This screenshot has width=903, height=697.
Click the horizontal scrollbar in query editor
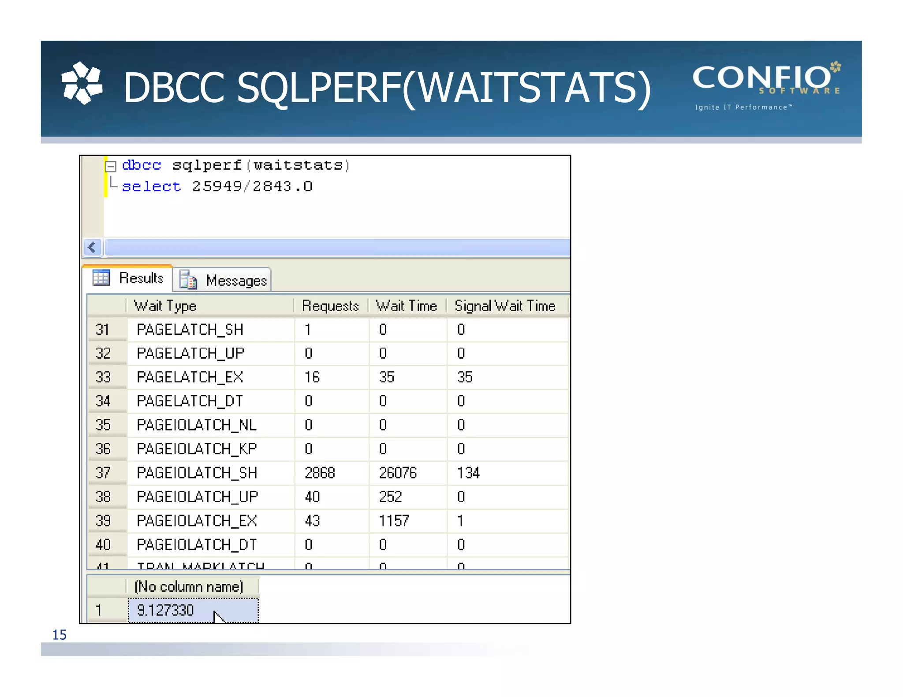(338, 247)
